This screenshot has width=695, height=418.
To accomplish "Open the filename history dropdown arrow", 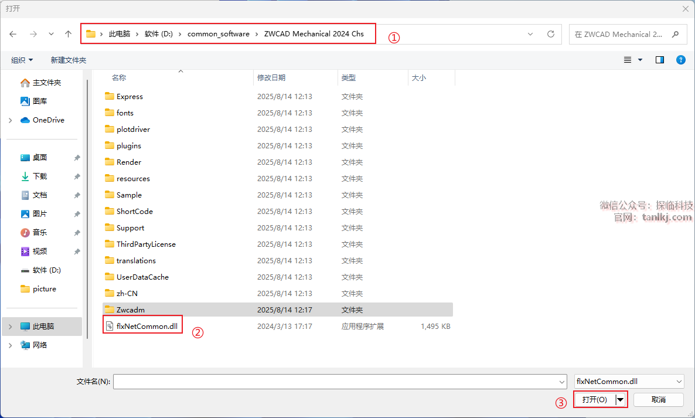I will (561, 382).
